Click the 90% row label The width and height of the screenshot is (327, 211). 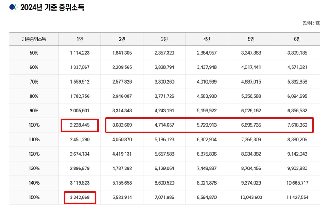click(x=34, y=111)
